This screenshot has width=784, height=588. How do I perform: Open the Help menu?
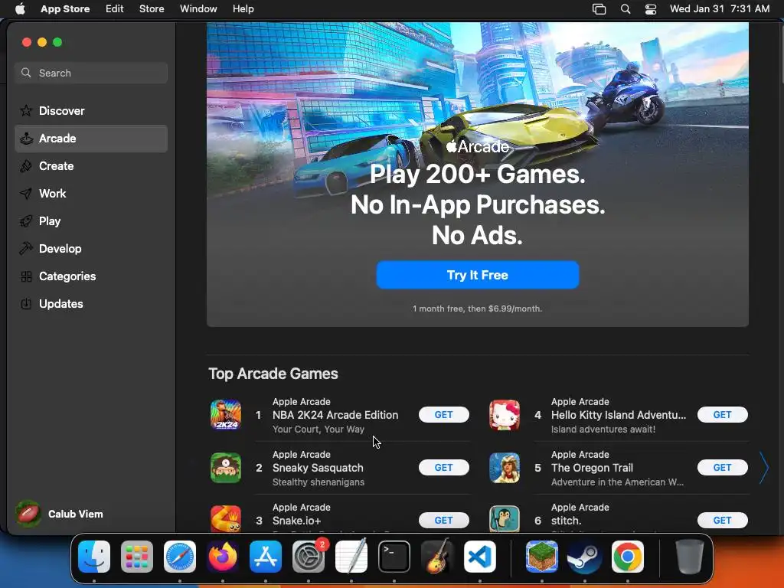(243, 9)
